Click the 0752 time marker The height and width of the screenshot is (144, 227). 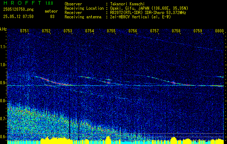(x=46, y=31)
